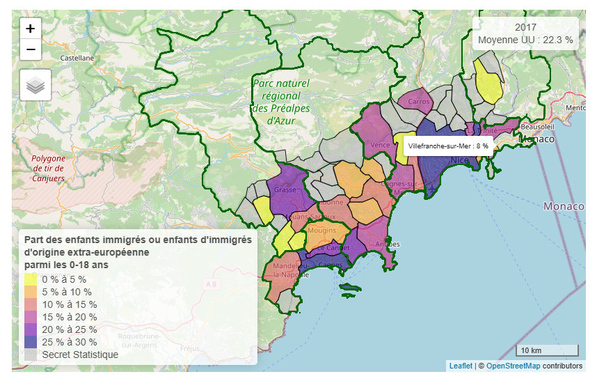
Task: Click the zoom in plus button
Action: (x=31, y=29)
